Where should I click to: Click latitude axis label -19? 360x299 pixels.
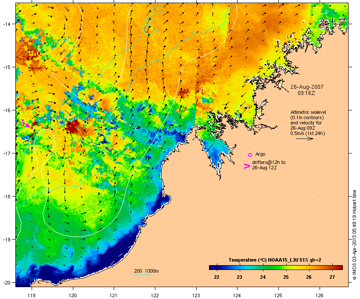(6, 239)
